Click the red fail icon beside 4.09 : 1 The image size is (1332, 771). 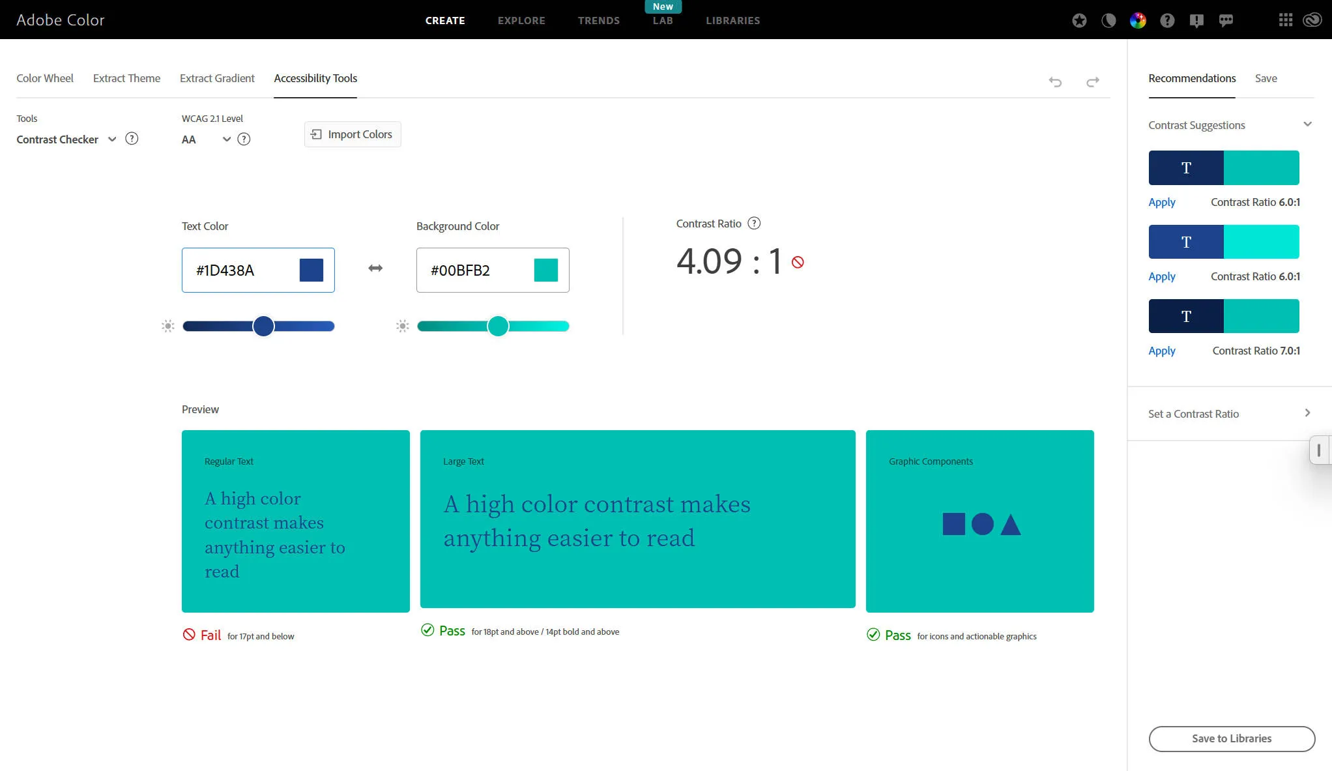[798, 262]
